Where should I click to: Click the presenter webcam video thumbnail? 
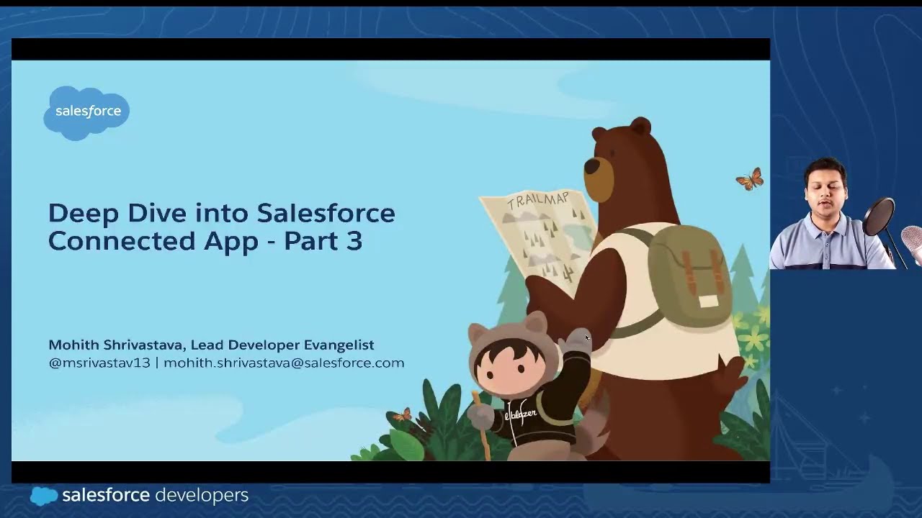846,212
